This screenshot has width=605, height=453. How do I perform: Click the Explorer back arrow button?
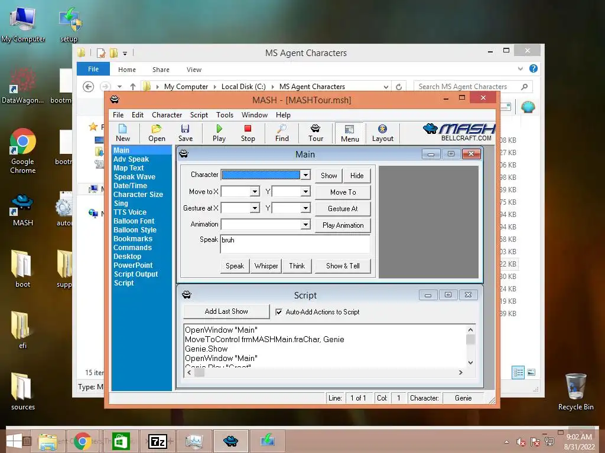(89, 87)
